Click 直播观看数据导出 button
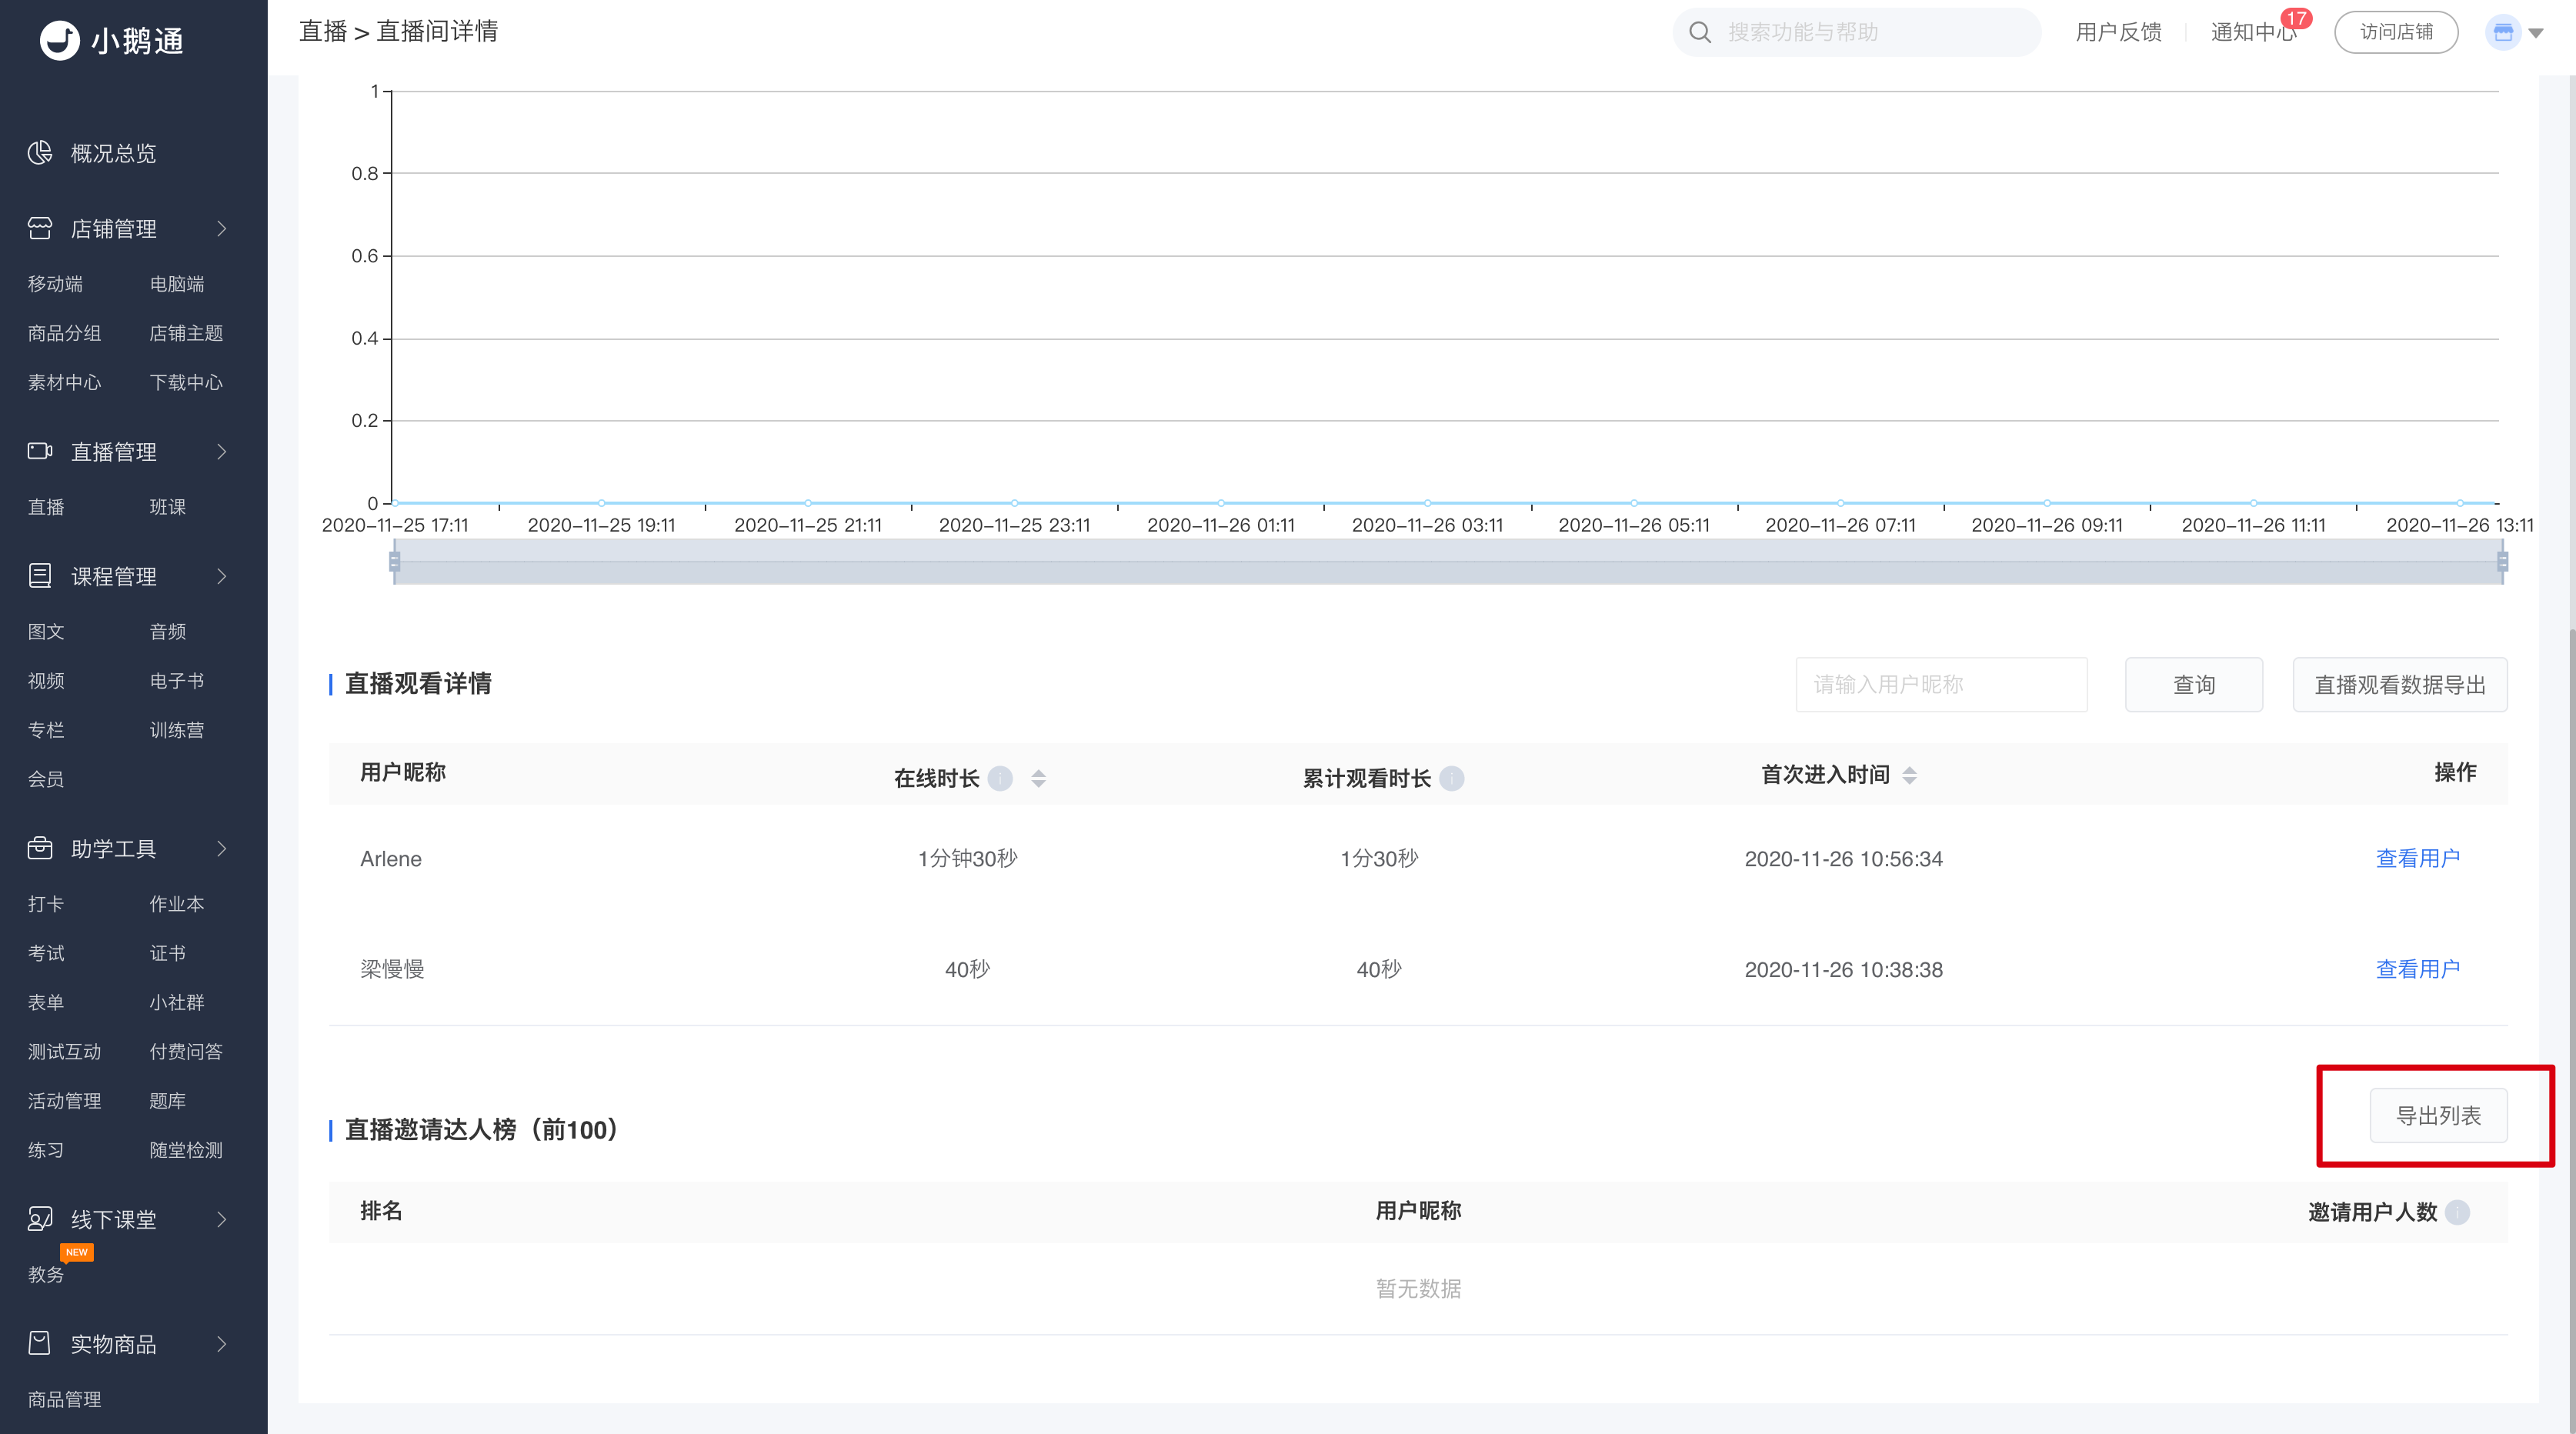This screenshot has width=2576, height=1434. [2400, 684]
